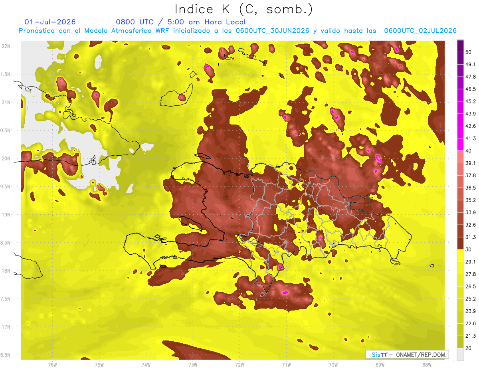479x370 pixels.
Task: Pick the bright yellow colorbar swatch between 29.1 and 30
Action: (460, 256)
